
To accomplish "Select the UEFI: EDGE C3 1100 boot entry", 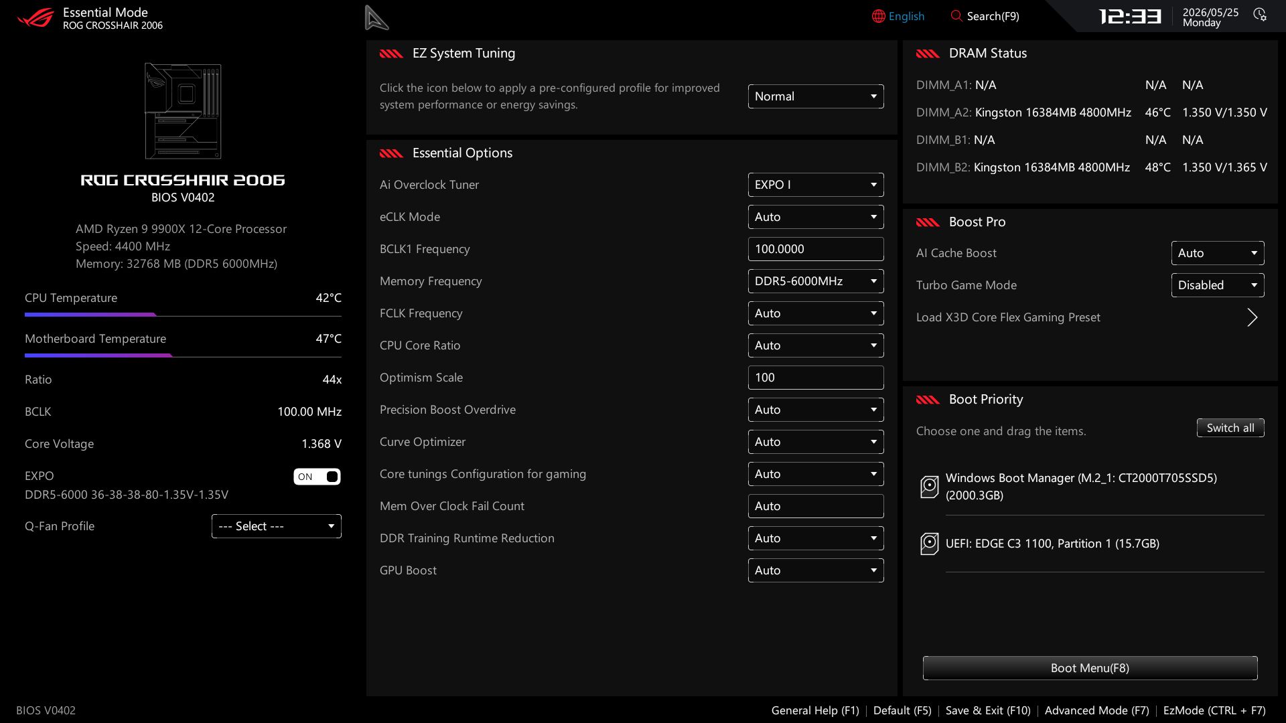I will pos(1093,544).
